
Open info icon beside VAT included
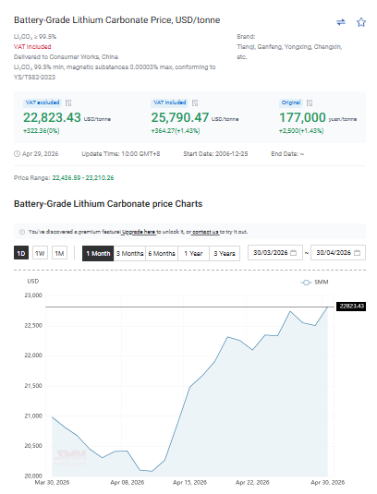click(x=195, y=102)
